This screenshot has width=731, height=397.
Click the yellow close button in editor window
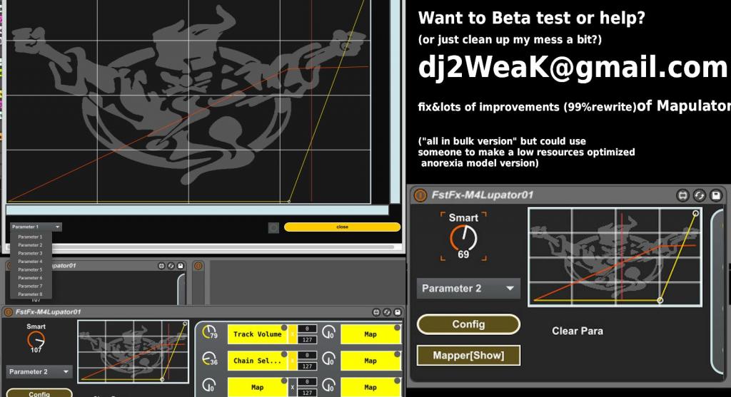[342, 227]
